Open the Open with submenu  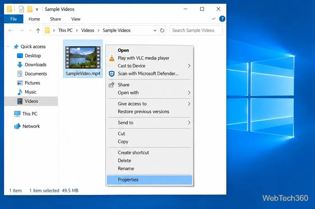[x=150, y=92]
